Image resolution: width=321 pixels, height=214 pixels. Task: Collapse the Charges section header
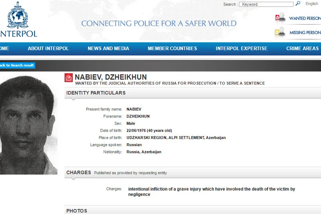point(79,172)
